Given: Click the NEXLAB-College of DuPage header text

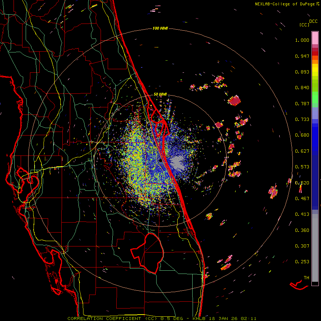Looking at the screenshot, I should 285,4.
